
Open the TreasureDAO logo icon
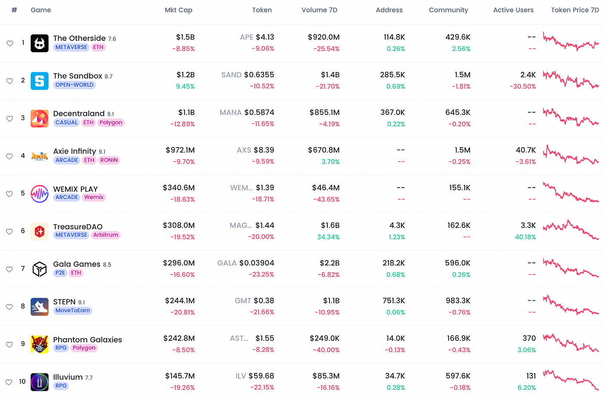[x=40, y=231]
